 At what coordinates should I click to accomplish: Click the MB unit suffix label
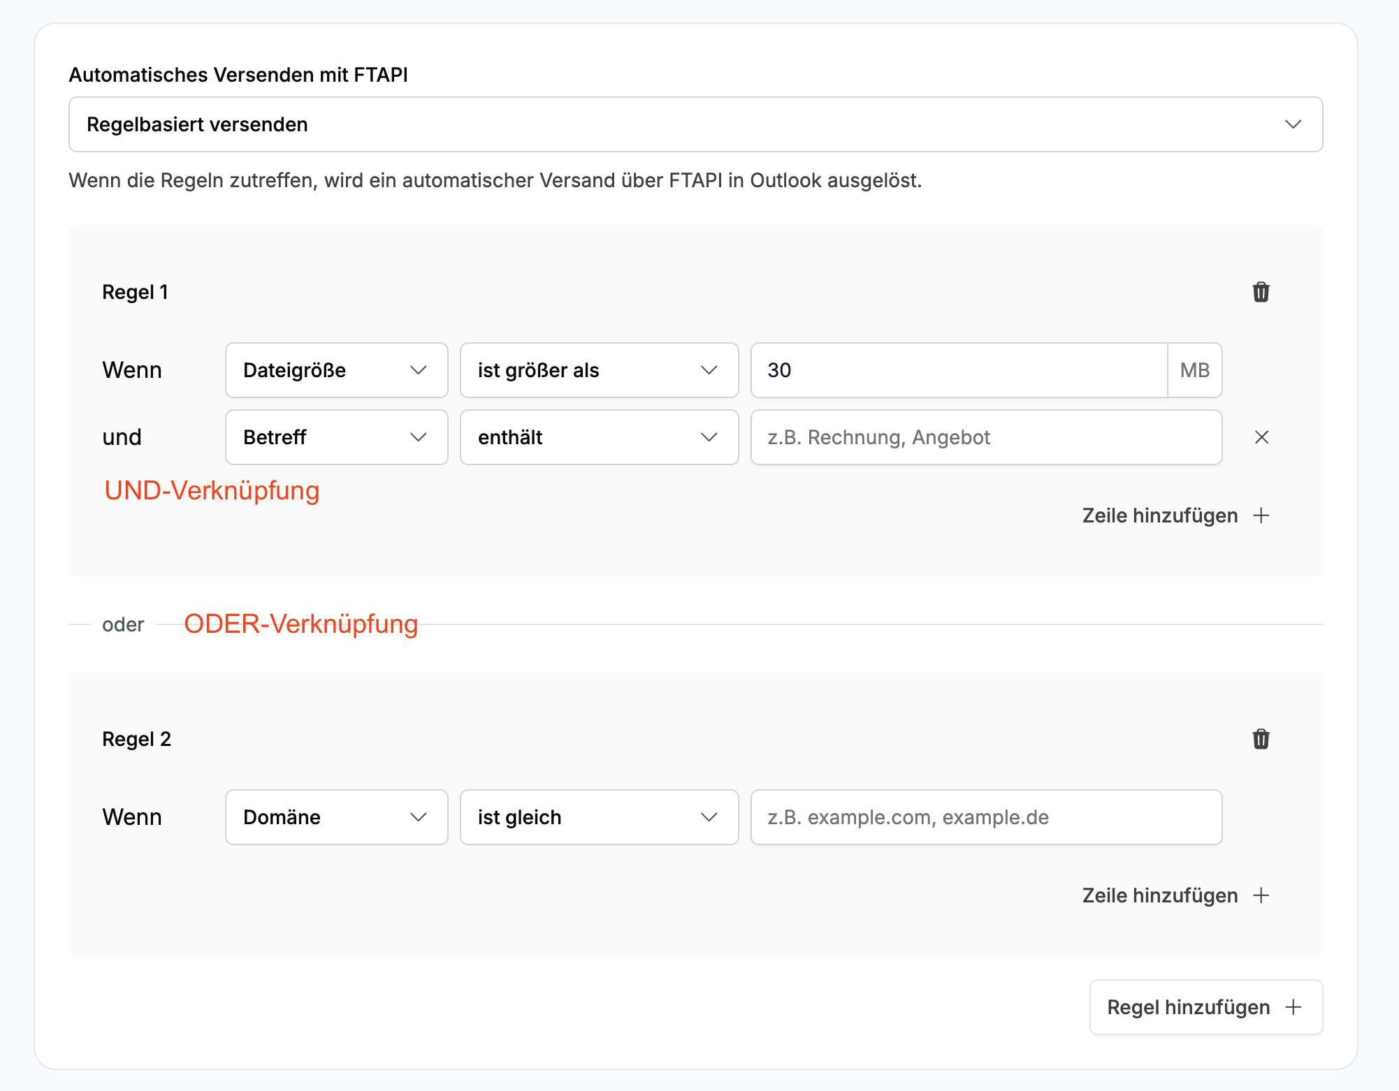pos(1195,370)
